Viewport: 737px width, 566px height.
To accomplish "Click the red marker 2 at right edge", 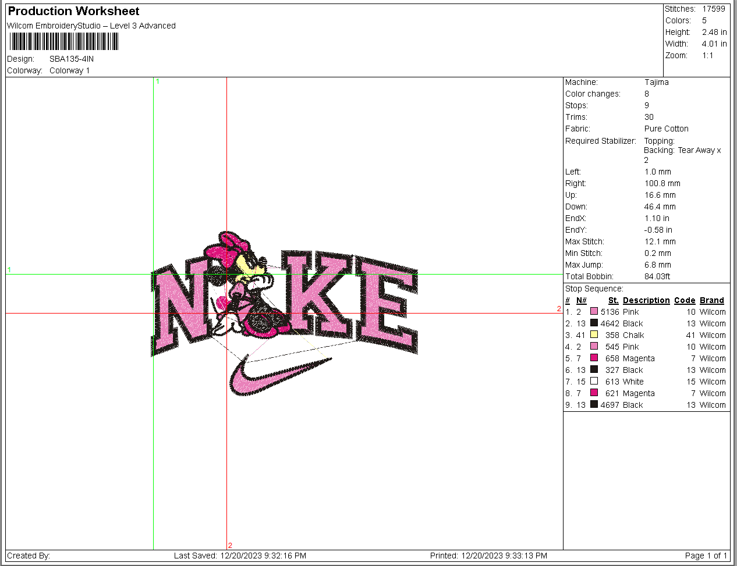I will tap(559, 309).
